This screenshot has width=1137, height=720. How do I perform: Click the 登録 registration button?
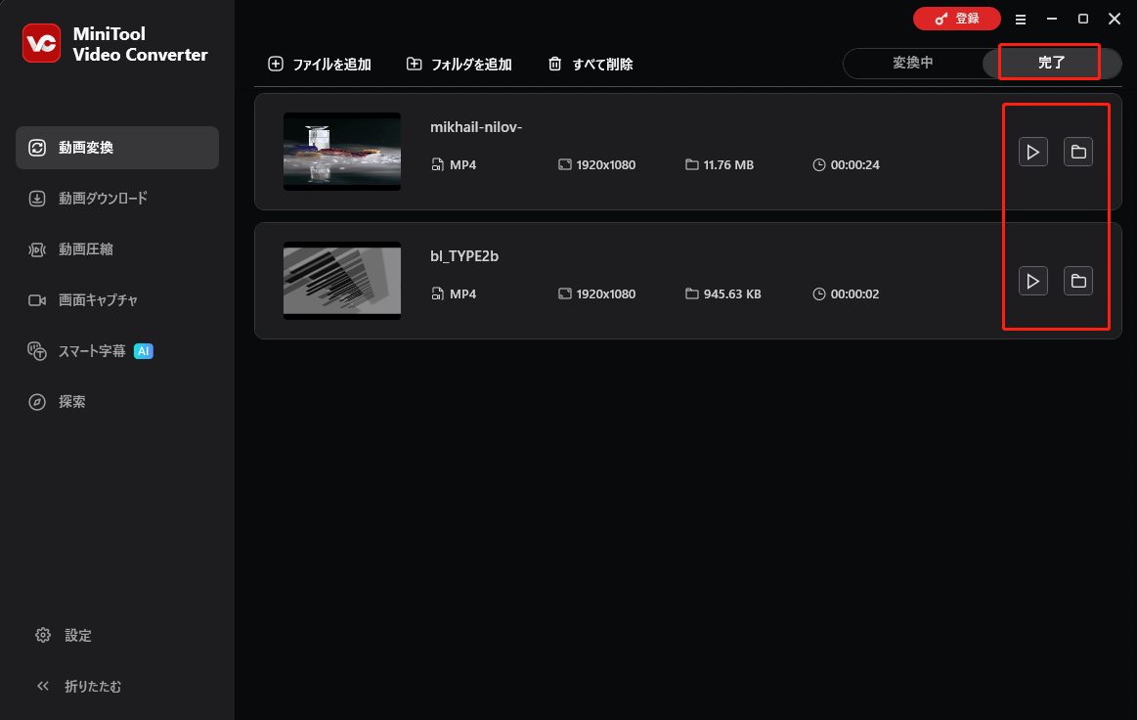(956, 19)
